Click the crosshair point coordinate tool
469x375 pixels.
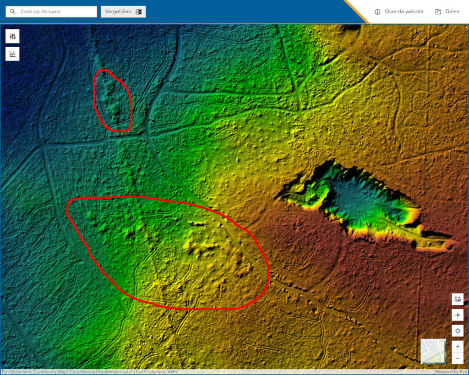click(x=457, y=315)
